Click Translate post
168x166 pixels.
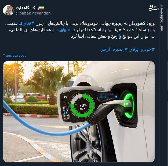point(14,55)
